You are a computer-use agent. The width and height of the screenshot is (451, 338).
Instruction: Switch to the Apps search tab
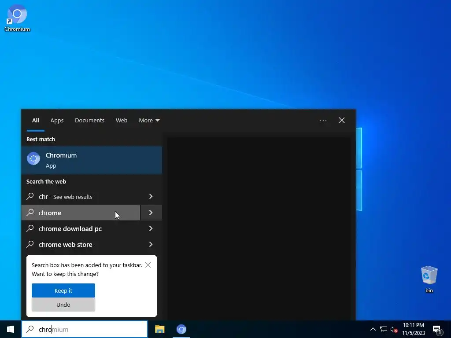[57, 121]
